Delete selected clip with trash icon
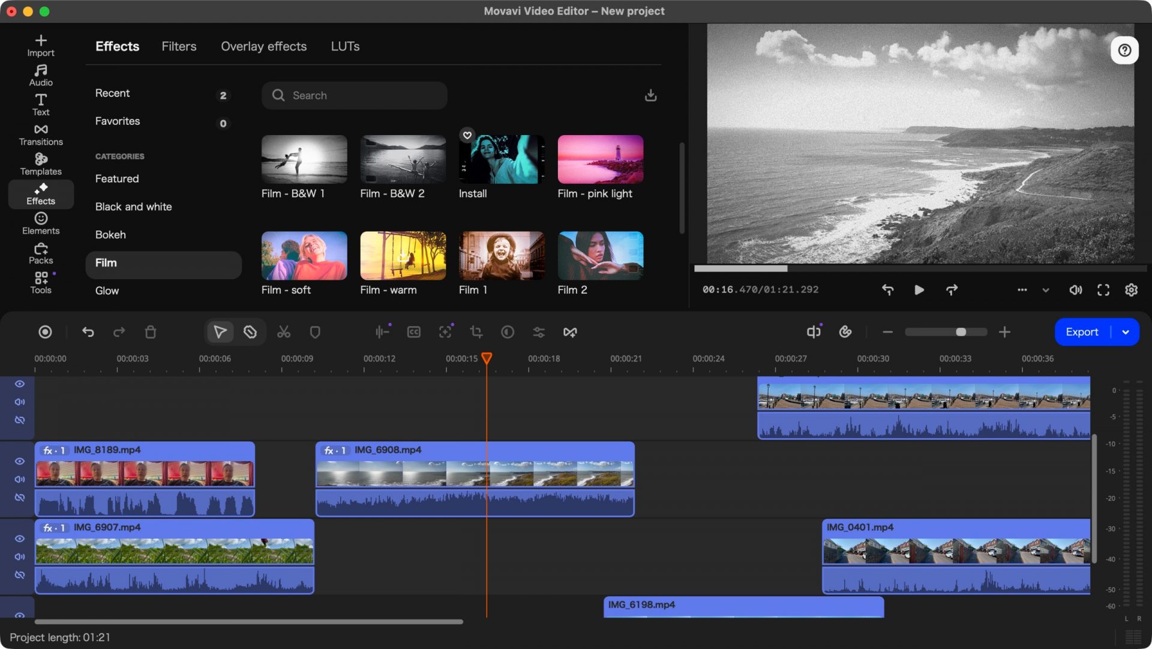This screenshot has width=1152, height=649. (151, 332)
